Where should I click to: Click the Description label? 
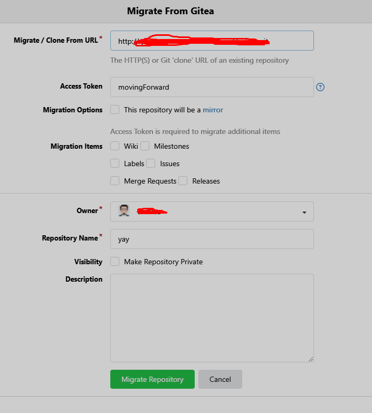tap(84, 279)
